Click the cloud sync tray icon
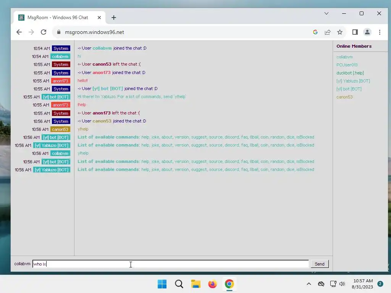The height and width of the screenshot is (293, 391). [321, 284]
